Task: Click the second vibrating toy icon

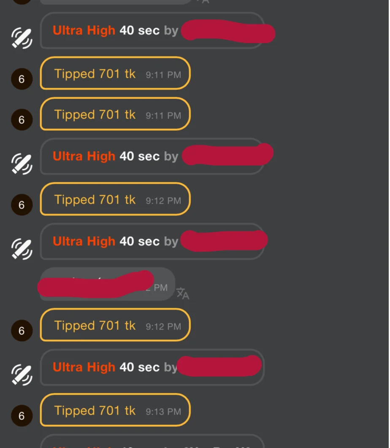Action: 22,164
